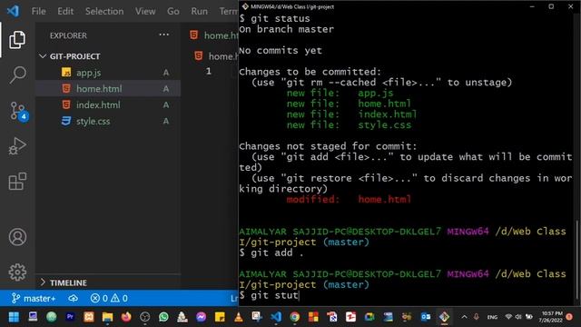This screenshot has width=581, height=327.
Task: Open the Extensions view
Action: [x=17, y=182]
